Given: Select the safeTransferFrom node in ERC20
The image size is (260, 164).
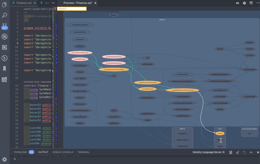Looking at the screenshot, I should [182, 140].
